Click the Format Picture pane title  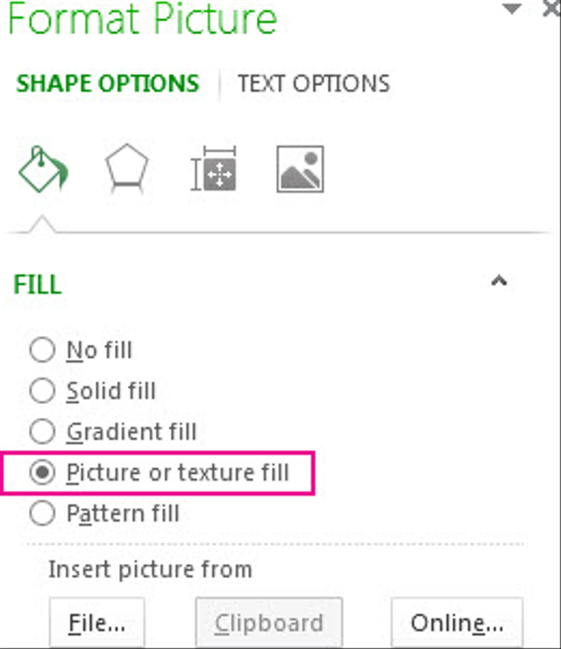pyautogui.click(x=142, y=18)
